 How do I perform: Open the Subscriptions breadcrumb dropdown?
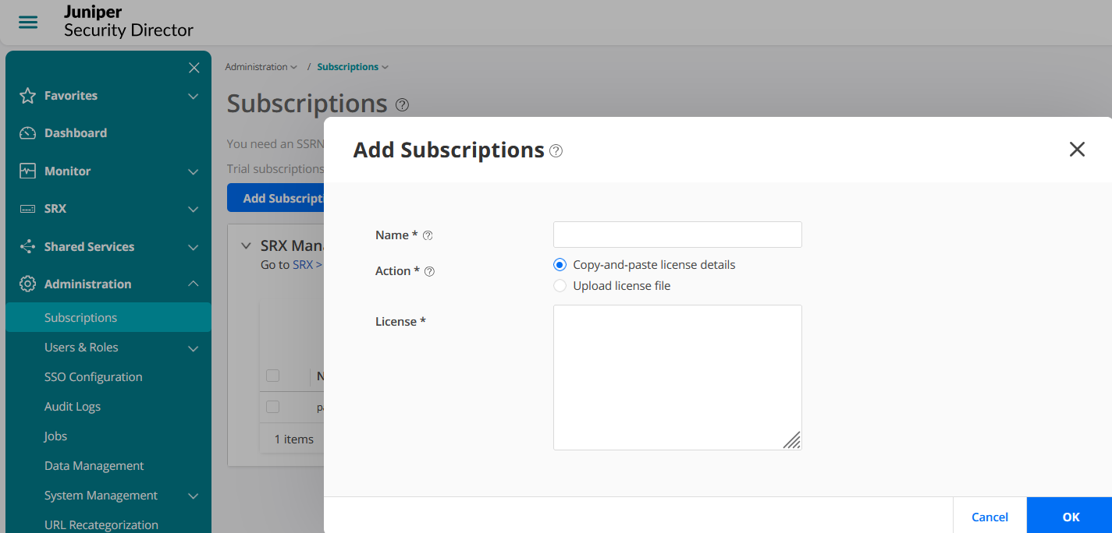[x=385, y=66]
